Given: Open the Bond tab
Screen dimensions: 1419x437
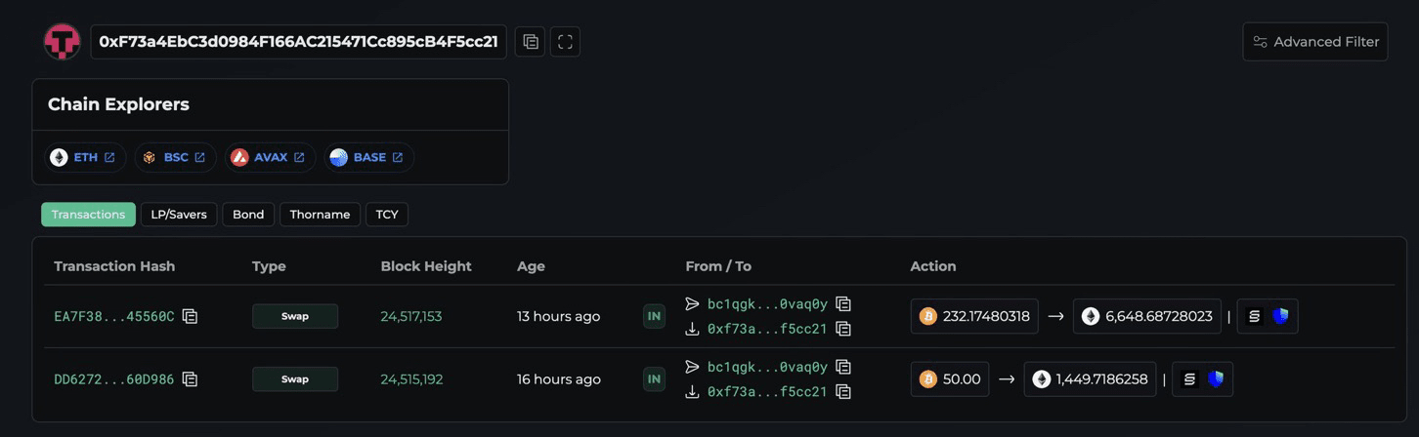Looking at the screenshot, I should pos(248,215).
